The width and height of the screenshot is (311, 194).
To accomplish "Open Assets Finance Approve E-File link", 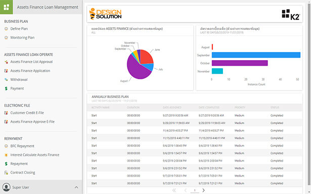I will pyautogui.click(x=32, y=122).
